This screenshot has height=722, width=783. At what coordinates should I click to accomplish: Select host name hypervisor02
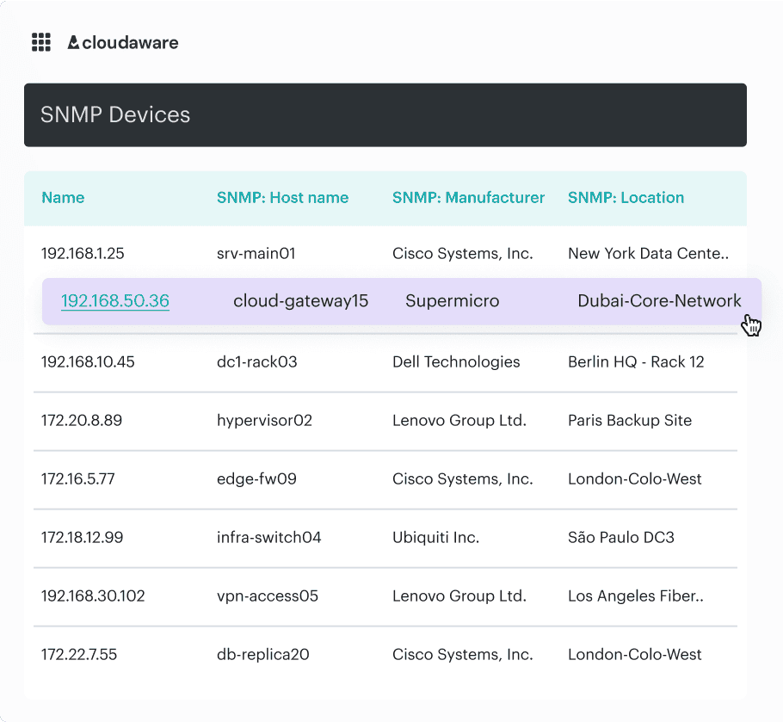point(265,421)
